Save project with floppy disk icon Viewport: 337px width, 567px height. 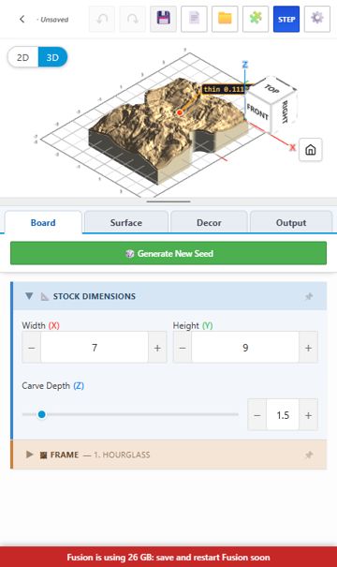[x=163, y=19]
